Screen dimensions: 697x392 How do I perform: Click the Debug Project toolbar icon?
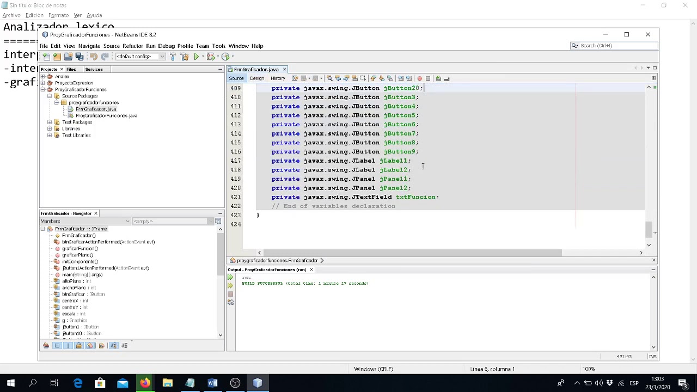[x=210, y=57]
